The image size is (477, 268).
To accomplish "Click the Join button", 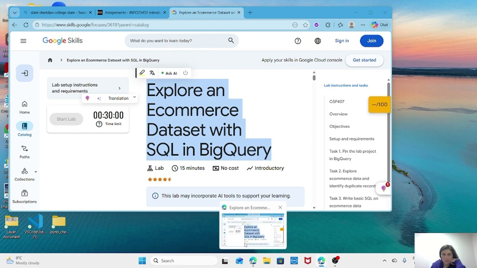I will [x=372, y=41].
